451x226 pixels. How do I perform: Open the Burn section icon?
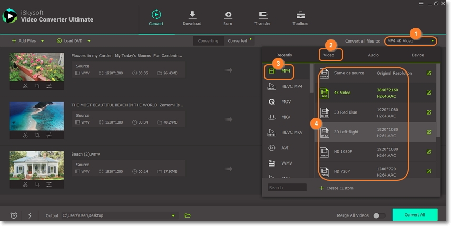(x=228, y=15)
